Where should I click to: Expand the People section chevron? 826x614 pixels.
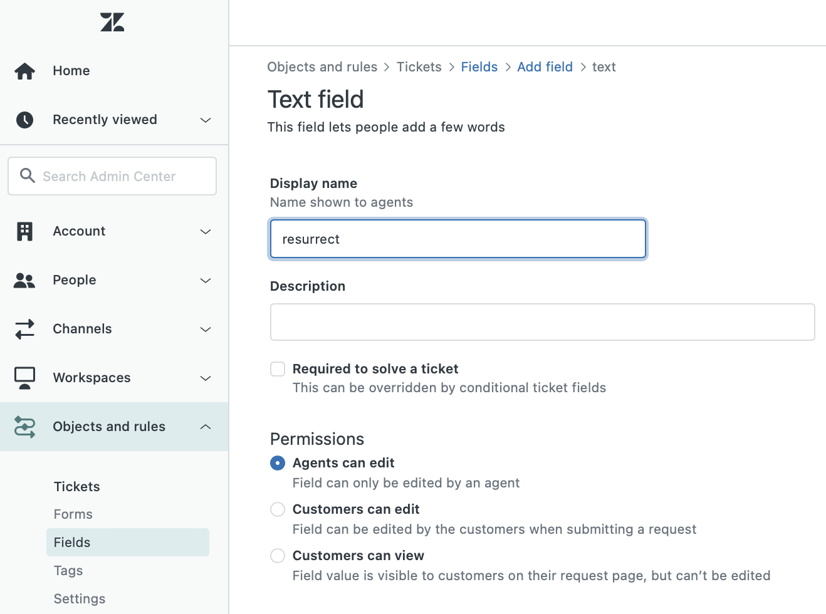click(206, 280)
